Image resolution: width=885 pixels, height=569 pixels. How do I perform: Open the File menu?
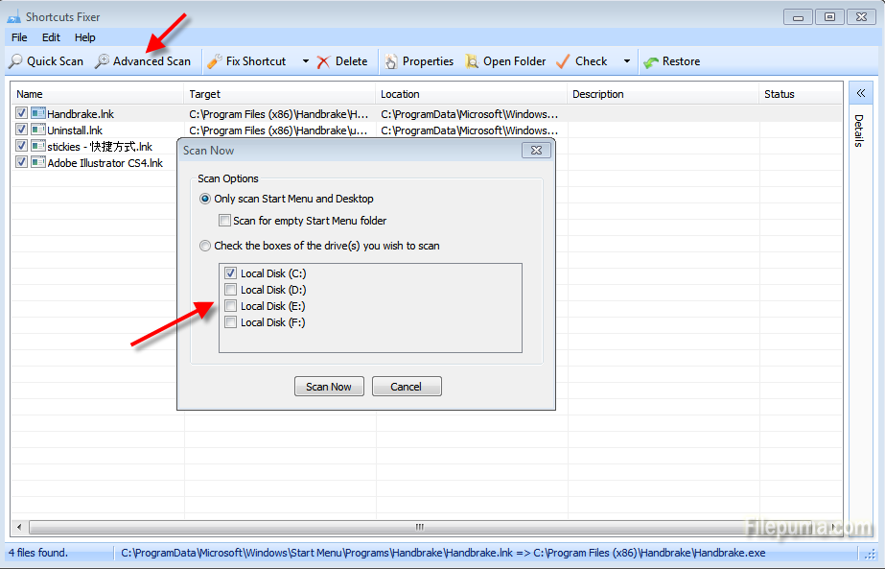(19, 37)
